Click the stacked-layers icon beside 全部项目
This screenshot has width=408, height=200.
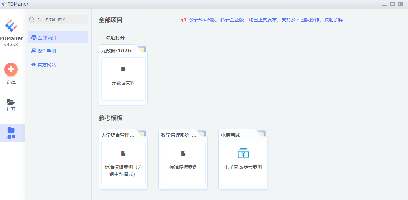(33, 37)
